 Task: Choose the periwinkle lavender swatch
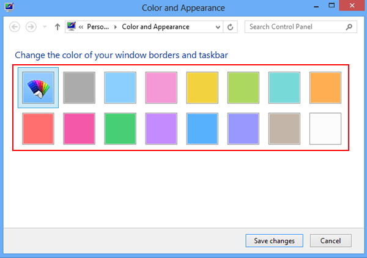coord(243,128)
